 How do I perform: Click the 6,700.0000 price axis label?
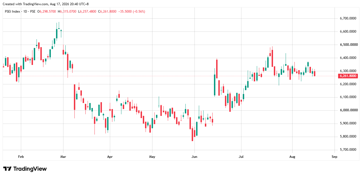pos(348,18)
